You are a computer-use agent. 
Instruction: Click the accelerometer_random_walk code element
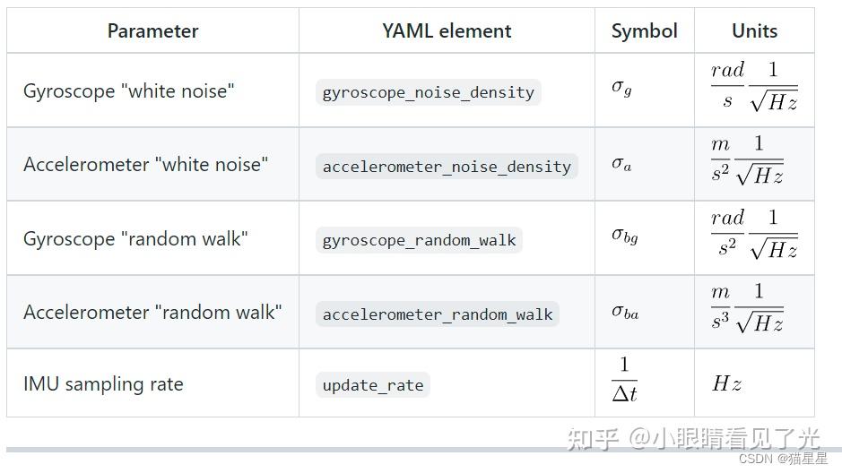click(x=438, y=314)
